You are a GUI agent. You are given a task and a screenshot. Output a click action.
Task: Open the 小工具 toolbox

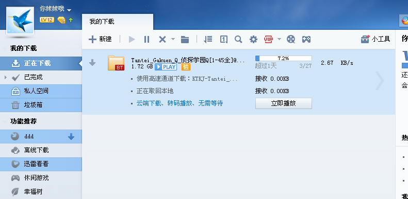coord(376,39)
